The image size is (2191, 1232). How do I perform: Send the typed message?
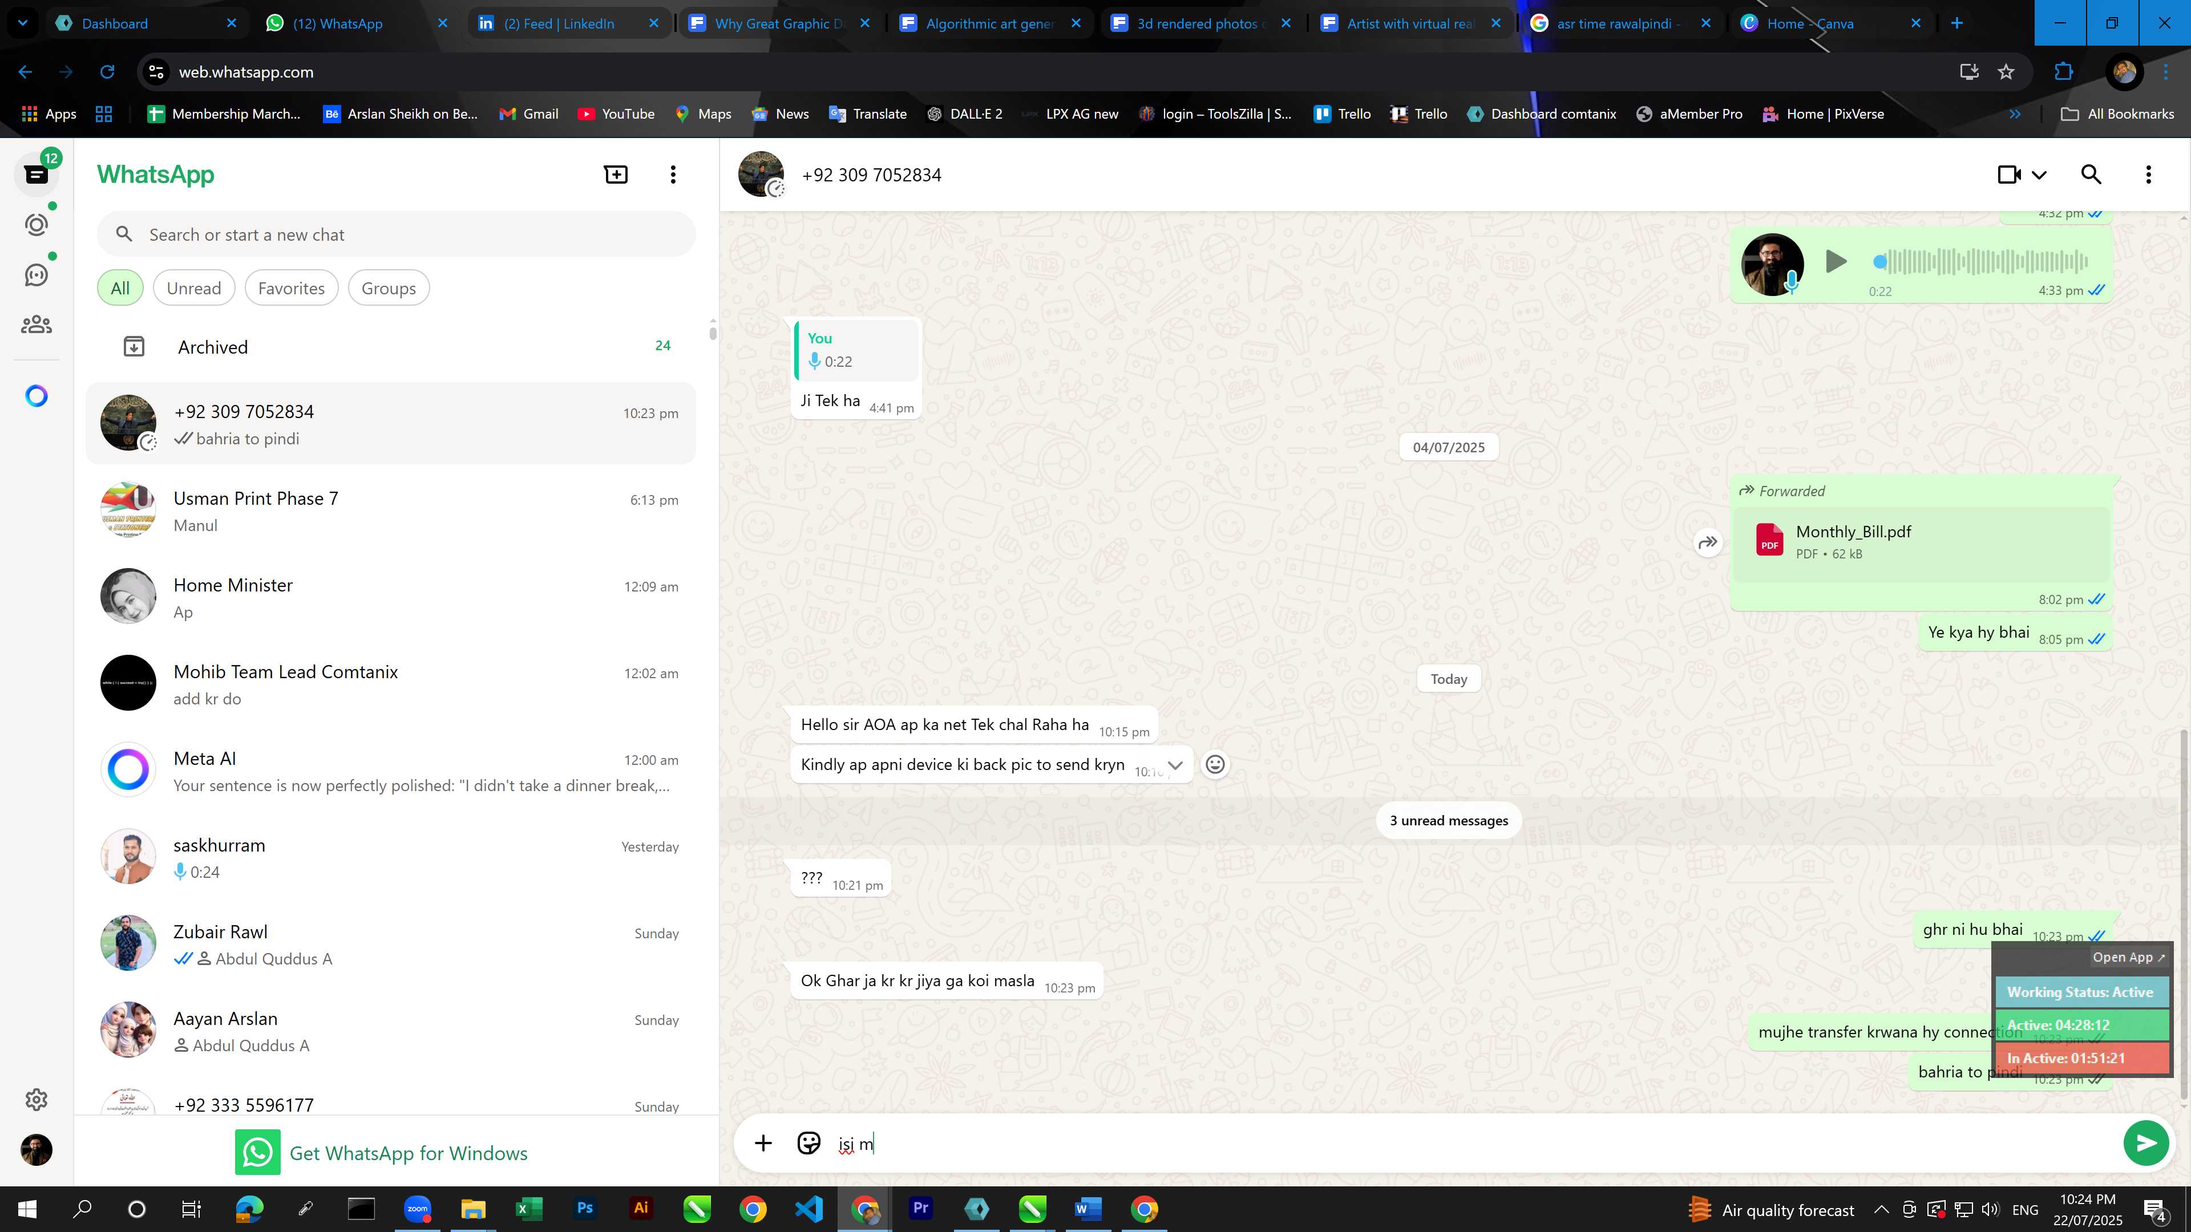pos(2146,1142)
